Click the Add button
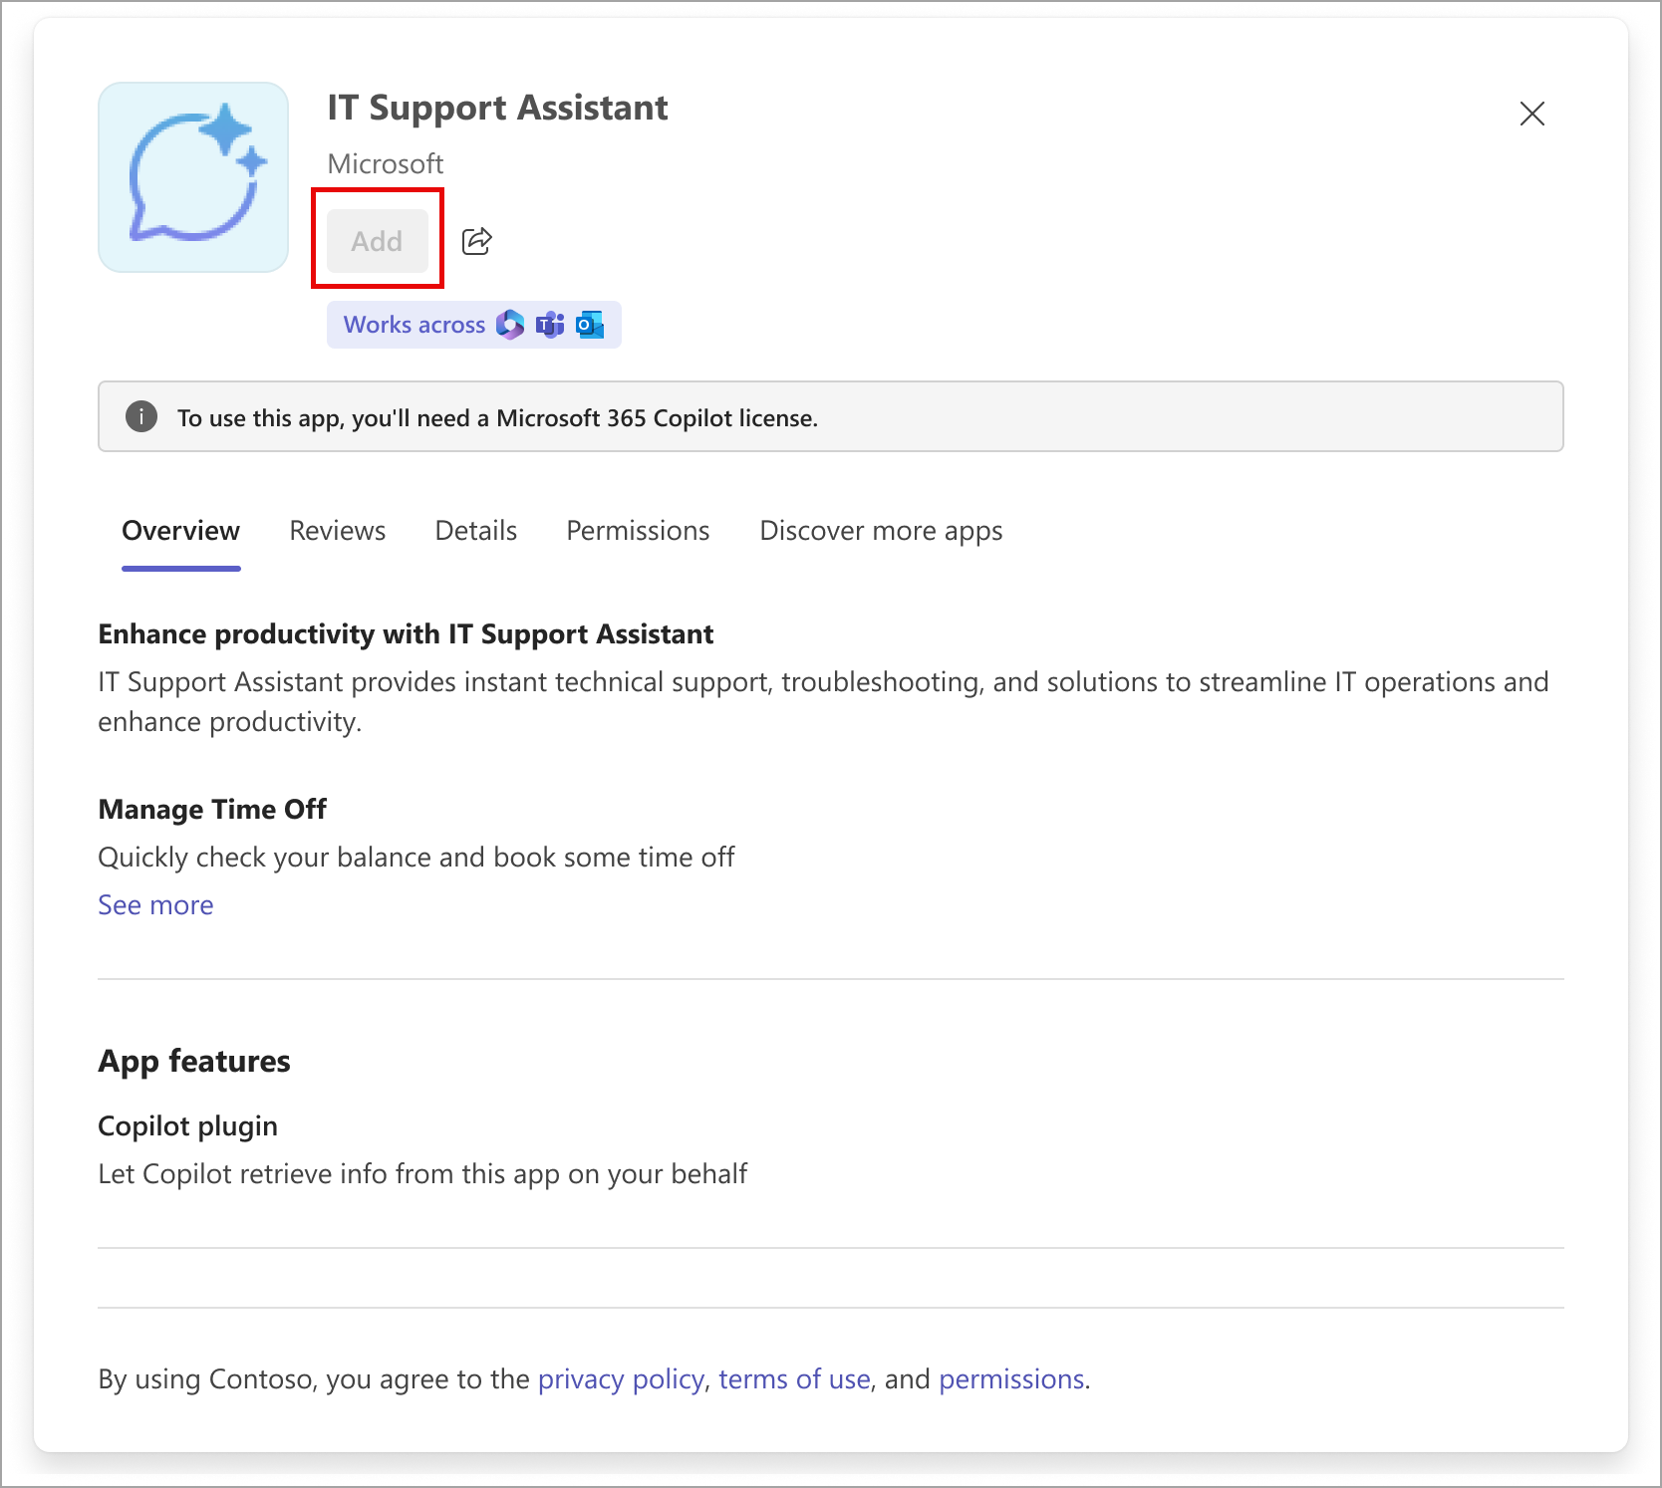 tap(377, 241)
